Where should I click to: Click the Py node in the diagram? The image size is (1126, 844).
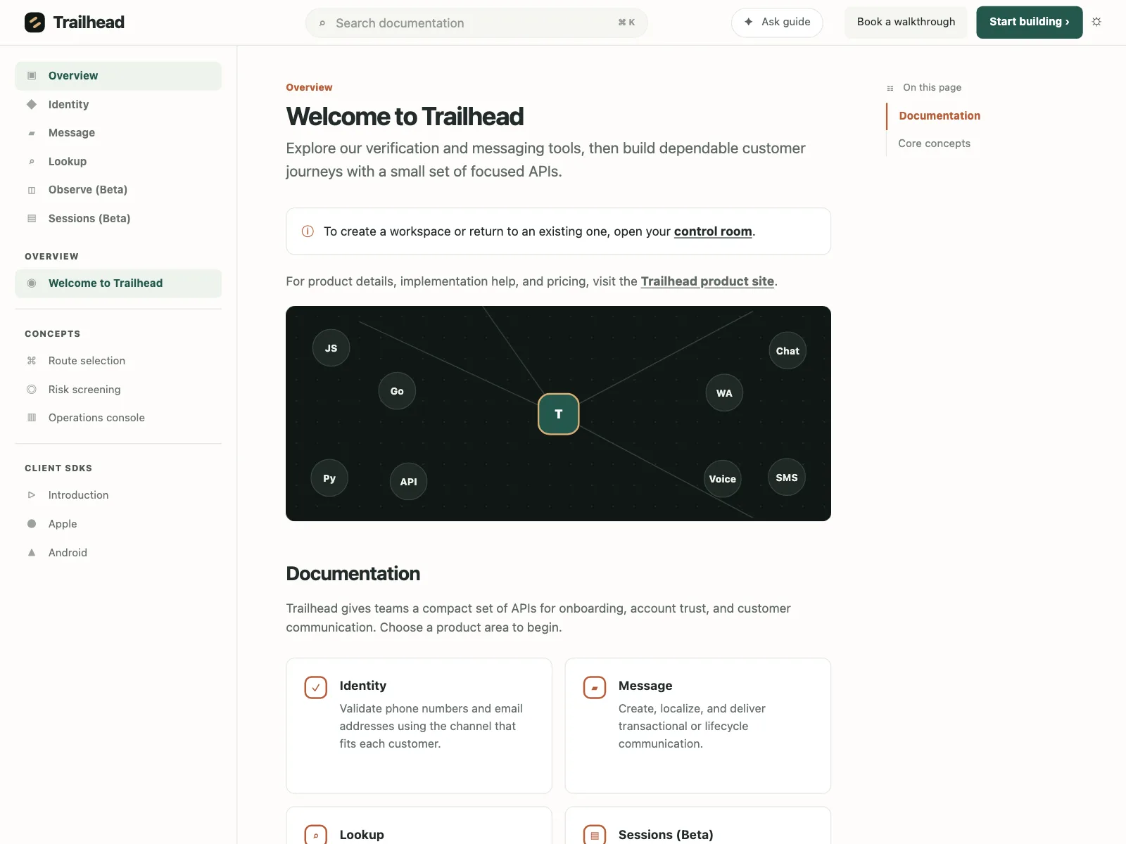tap(329, 478)
